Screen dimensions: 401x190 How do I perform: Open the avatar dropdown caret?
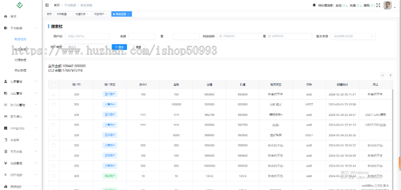pos(395,8)
